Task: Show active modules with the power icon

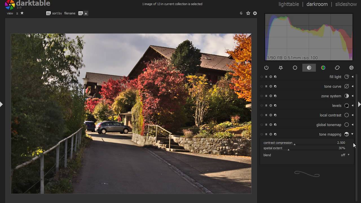Action: tap(266, 68)
